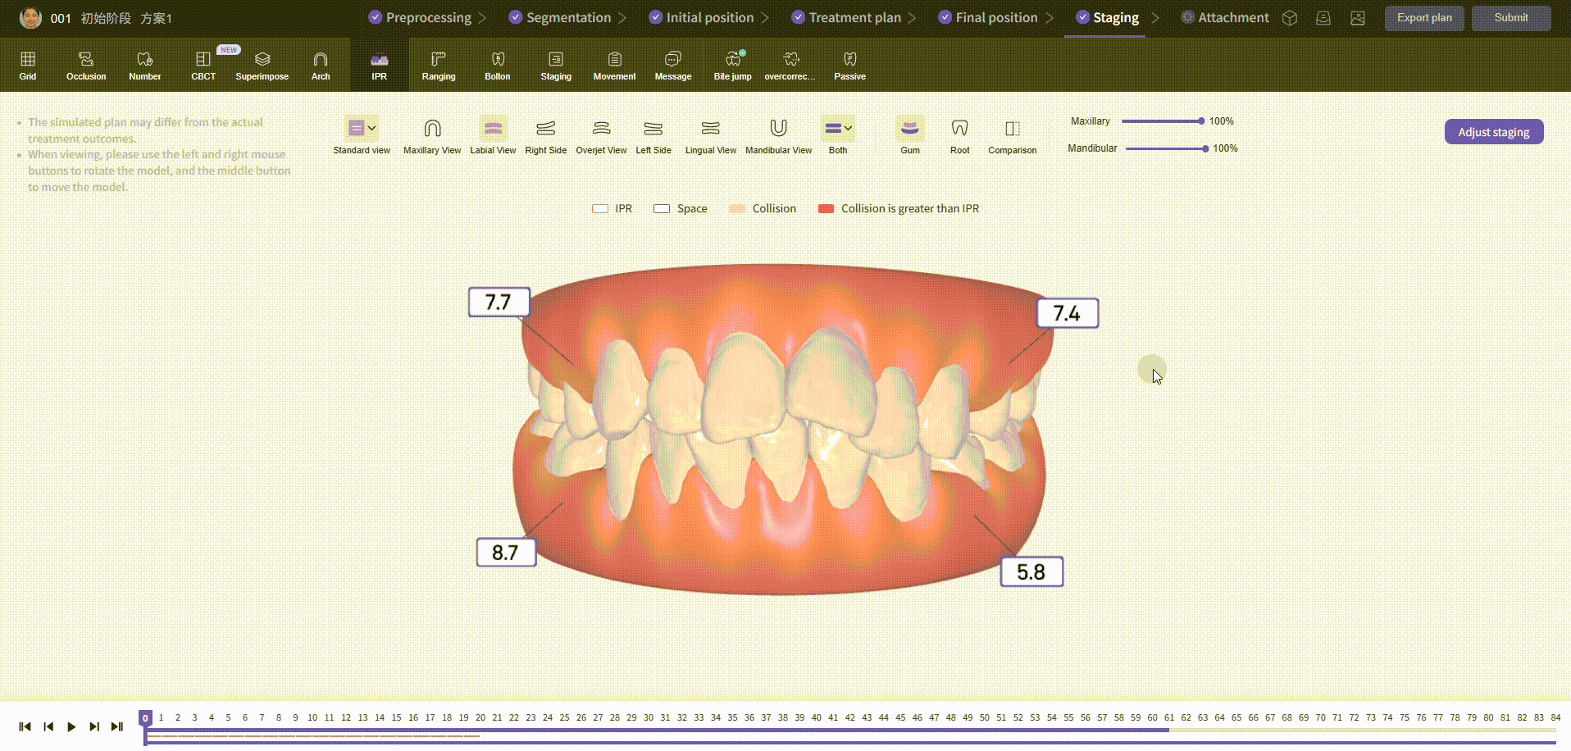Adjust the Mandibular opacity slider
1571x751 pixels.
[1166, 148]
